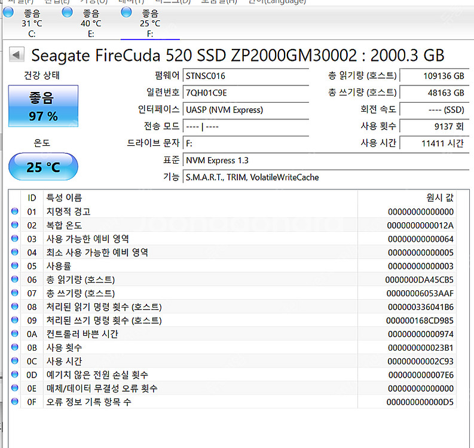The image size is (474, 448).
Task: Select row 04 최소 사용 가능한 예비 영역
Action: tap(233, 252)
